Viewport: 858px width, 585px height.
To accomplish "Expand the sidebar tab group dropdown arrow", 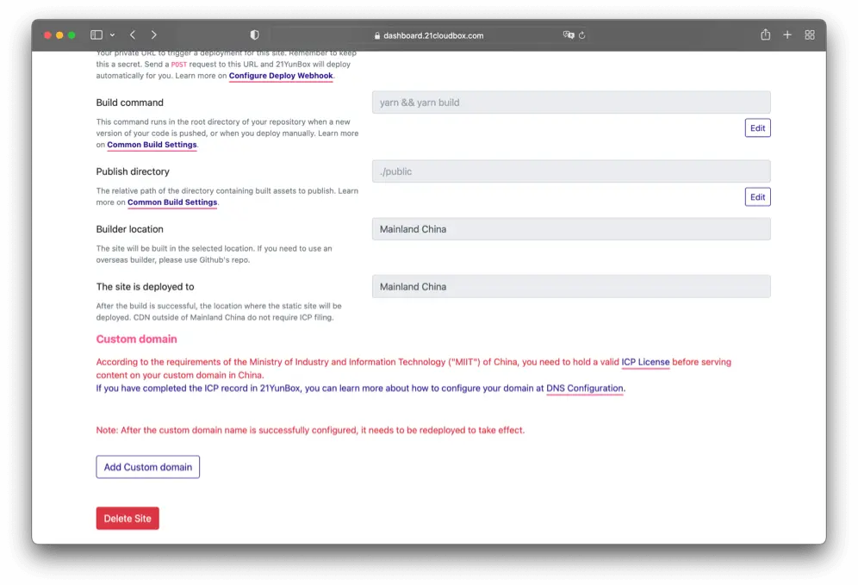I will (112, 35).
